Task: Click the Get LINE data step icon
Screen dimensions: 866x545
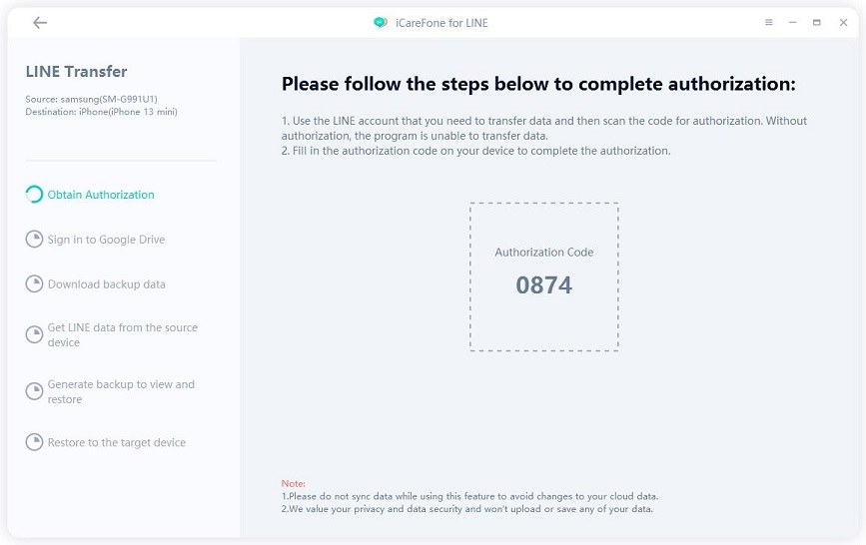Action: (34, 335)
